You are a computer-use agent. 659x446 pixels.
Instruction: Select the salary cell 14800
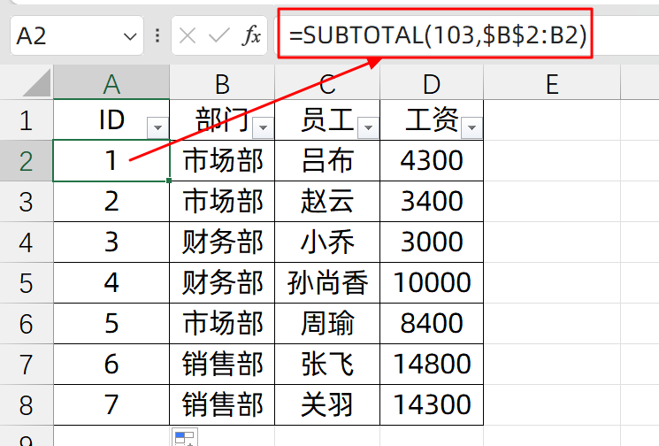[432, 364]
